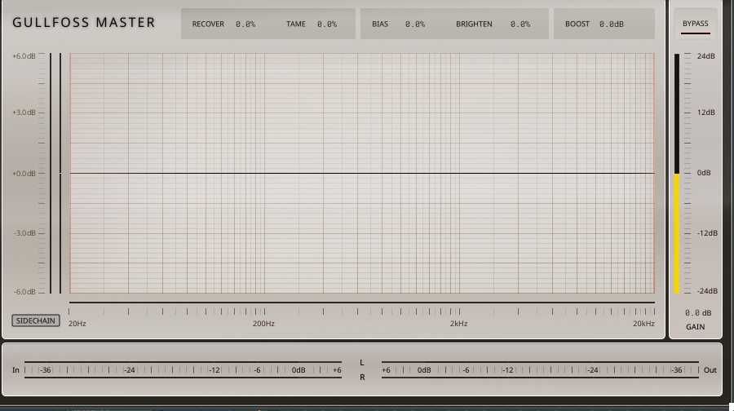Image resolution: width=734 pixels, height=411 pixels.
Task: Click the -36 mark on output meter
Action: (x=677, y=369)
